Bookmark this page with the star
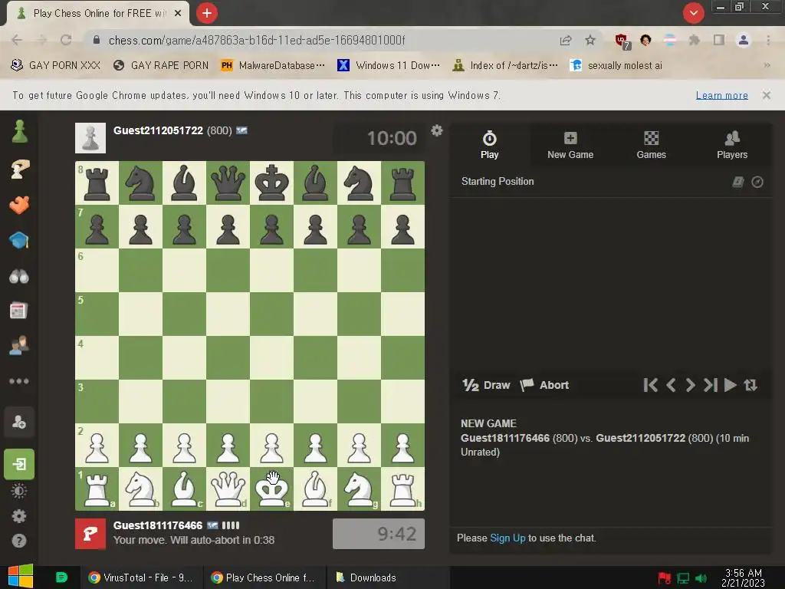 click(x=590, y=40)
